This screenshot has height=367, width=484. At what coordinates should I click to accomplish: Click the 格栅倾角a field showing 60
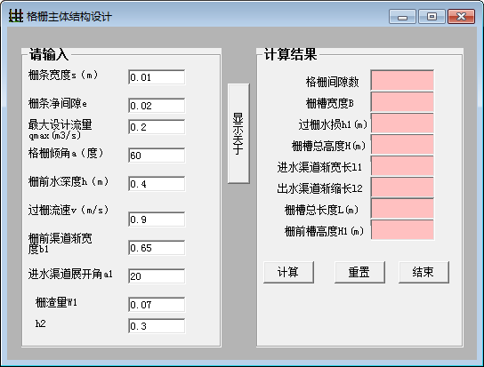(157, 156)
